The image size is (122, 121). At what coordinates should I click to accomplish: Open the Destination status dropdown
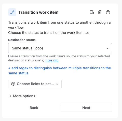[60, 48]
